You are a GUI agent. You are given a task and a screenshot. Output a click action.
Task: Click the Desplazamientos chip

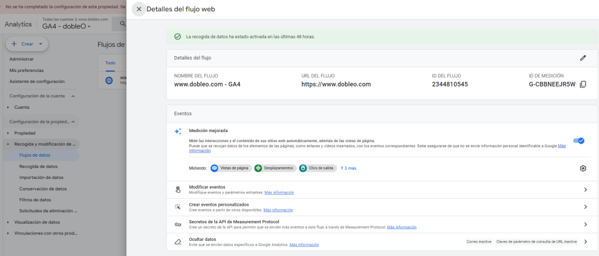pos(274,168)
